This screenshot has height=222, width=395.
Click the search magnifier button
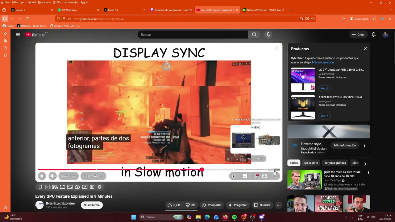(x=254, y=35)
